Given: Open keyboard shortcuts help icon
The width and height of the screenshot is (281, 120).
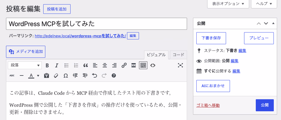Looking at the screenshot, I should 113,75.
